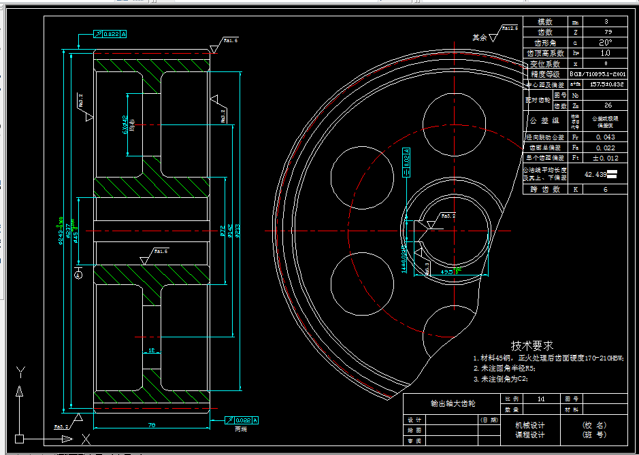Click the 精度等级 label

[545, 75]
